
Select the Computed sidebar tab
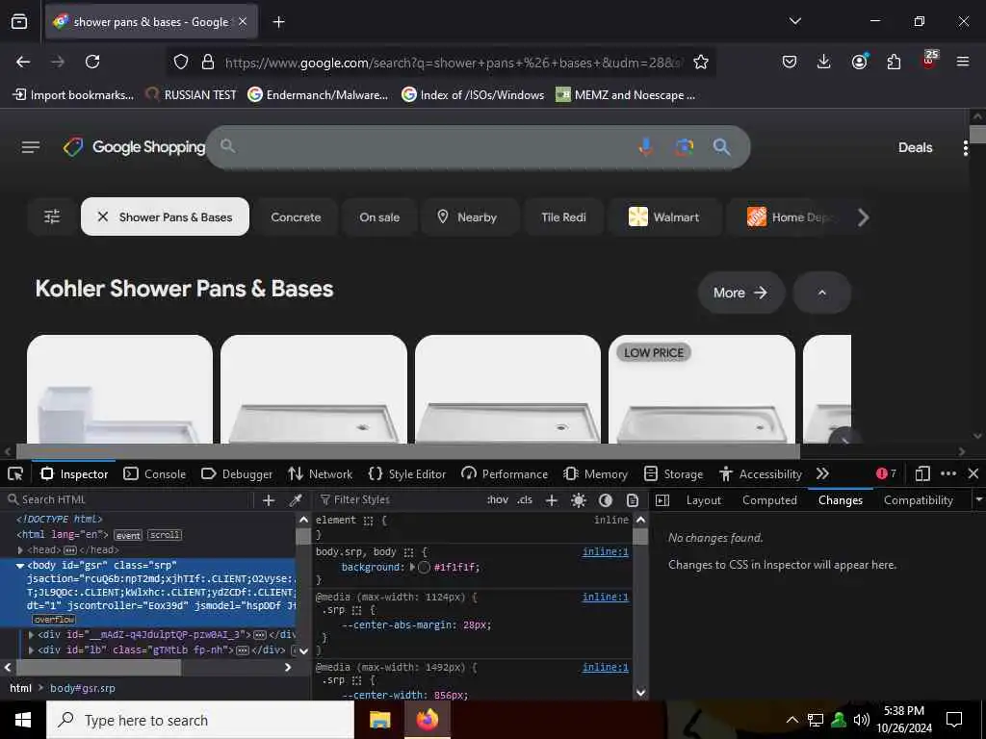point(769,500)
